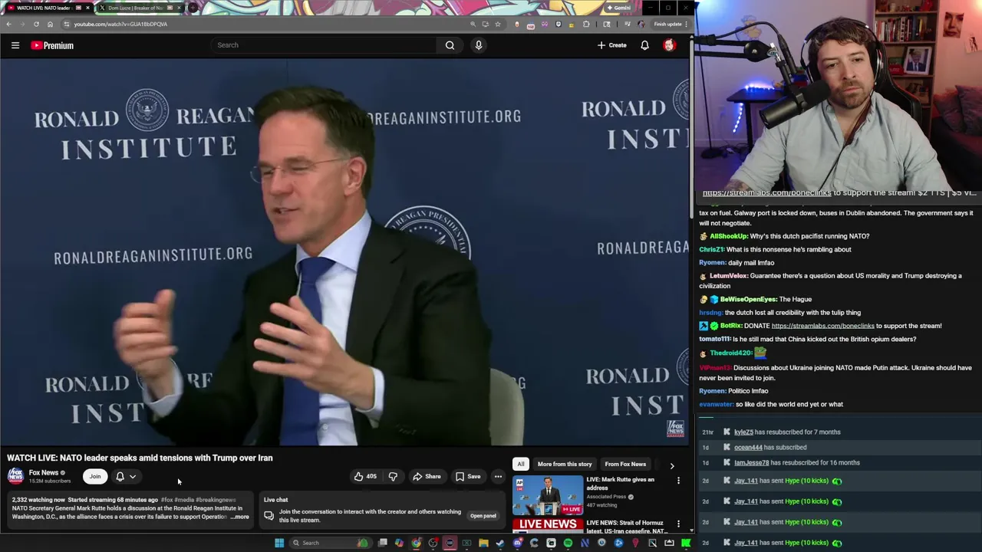Go to browser home page
Viewport: 982px width, 552px height.
click(x=50, y=24)
